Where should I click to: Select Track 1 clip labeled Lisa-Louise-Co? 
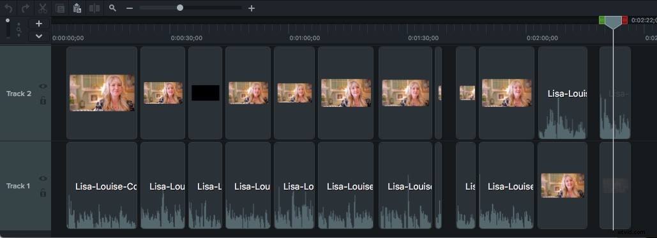(102, 185)
